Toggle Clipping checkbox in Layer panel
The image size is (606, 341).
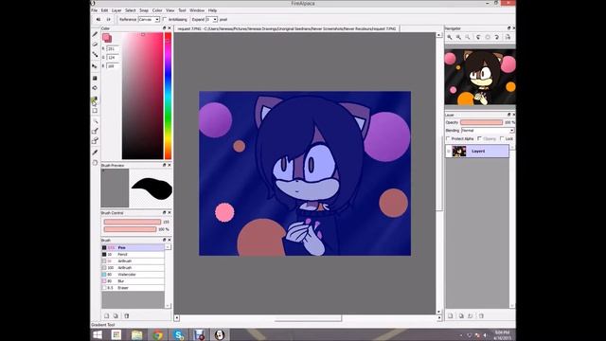click(x=480, y=138)
